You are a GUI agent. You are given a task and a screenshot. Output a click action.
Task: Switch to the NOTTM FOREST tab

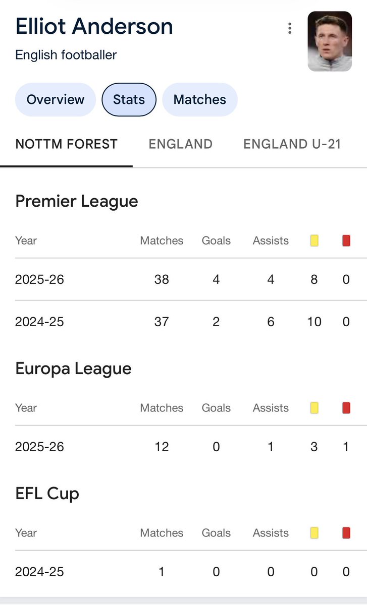[x=67, y=144]
